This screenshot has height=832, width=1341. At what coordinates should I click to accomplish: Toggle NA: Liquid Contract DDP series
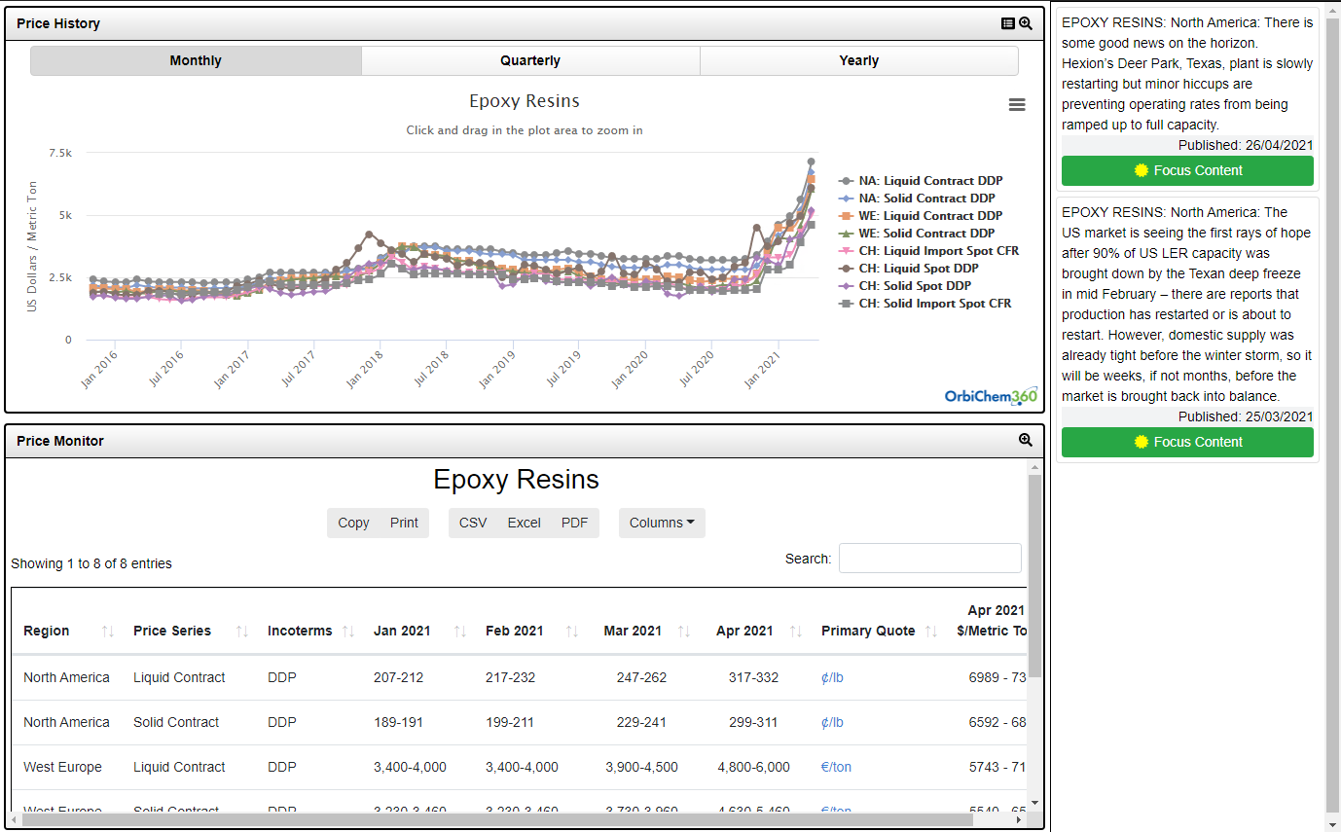coord(921,181)
